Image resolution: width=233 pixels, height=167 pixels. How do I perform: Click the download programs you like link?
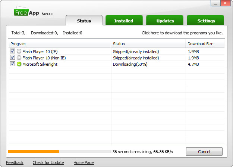point(182,33)
